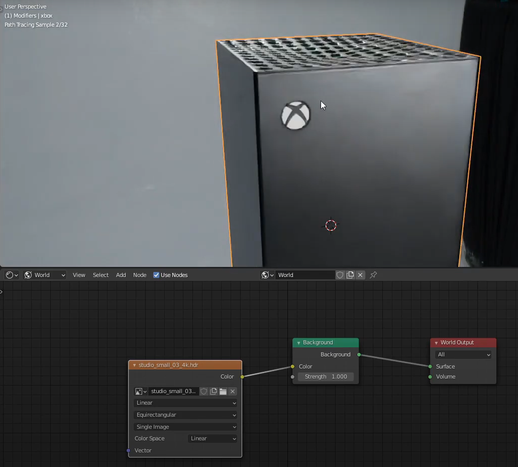518x467 pixels.
Task: Click the 3D cursor in the viewport
Action: pos(331,226)
